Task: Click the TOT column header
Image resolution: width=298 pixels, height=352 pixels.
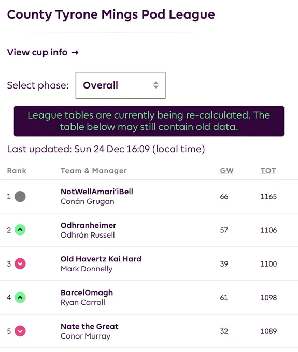Action: click(x=268, y=171)
